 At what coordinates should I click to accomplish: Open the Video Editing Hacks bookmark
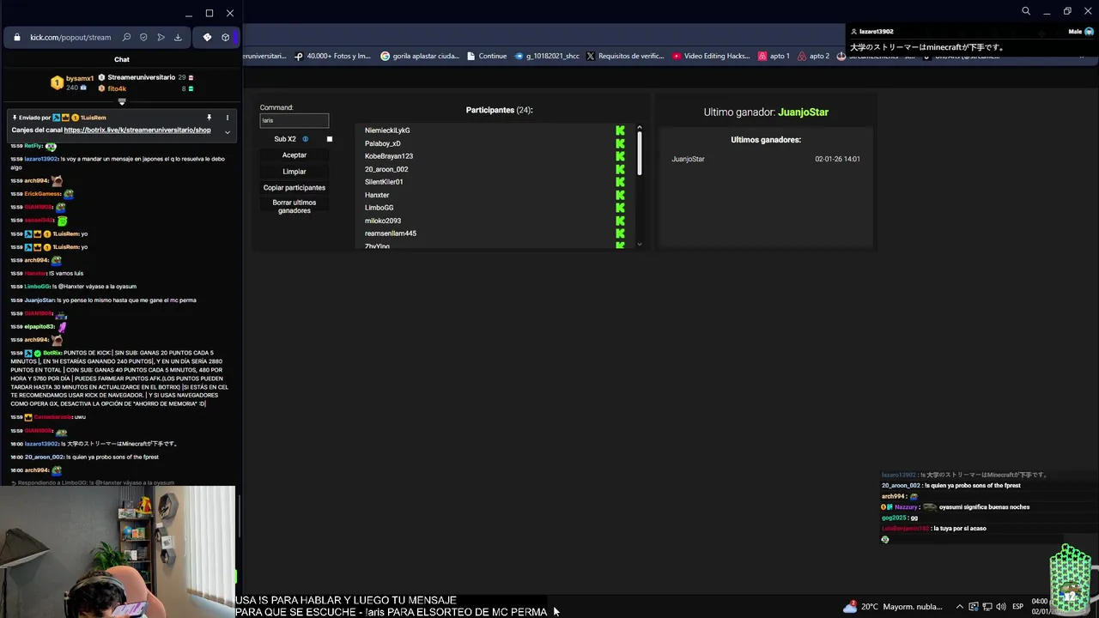click(x=712, y=56)
